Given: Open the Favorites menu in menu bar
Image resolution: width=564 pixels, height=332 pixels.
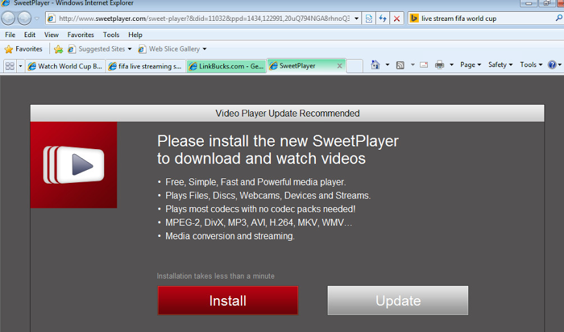Looking at the screenshot, I should (80, 35).
